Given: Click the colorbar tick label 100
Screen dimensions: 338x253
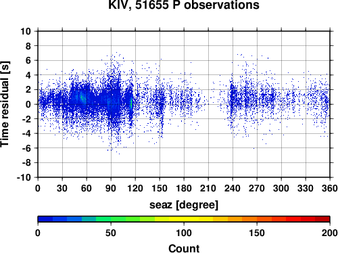Looking at the screenshot, I should pyautogui.click(x=184, y=233).
